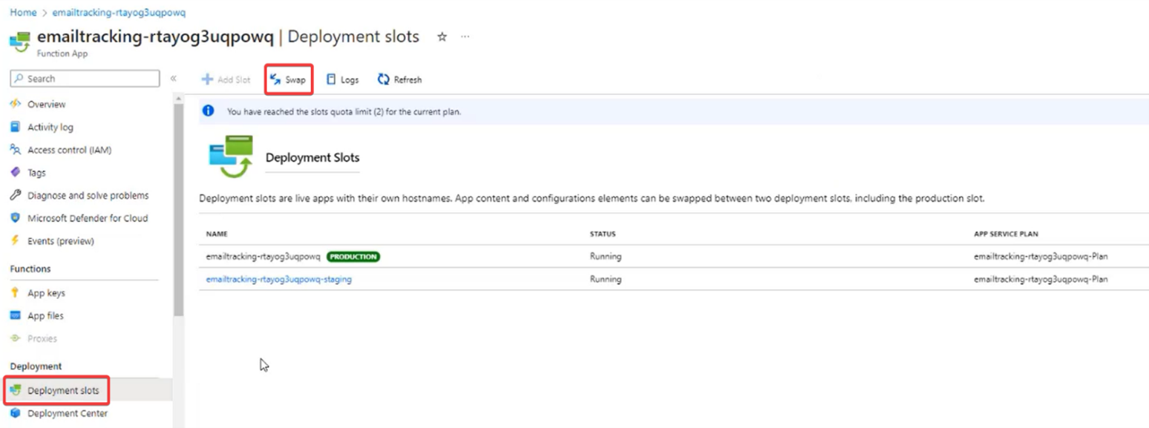Collapse the sidebar with the chevron
The width and height of the screenshot is (1149, 428).
(173, 78)
